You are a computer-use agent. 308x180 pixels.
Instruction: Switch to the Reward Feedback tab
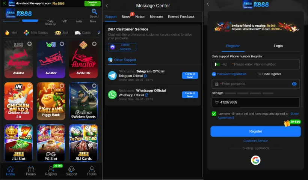pyautogui.click(x=181, y=17)
